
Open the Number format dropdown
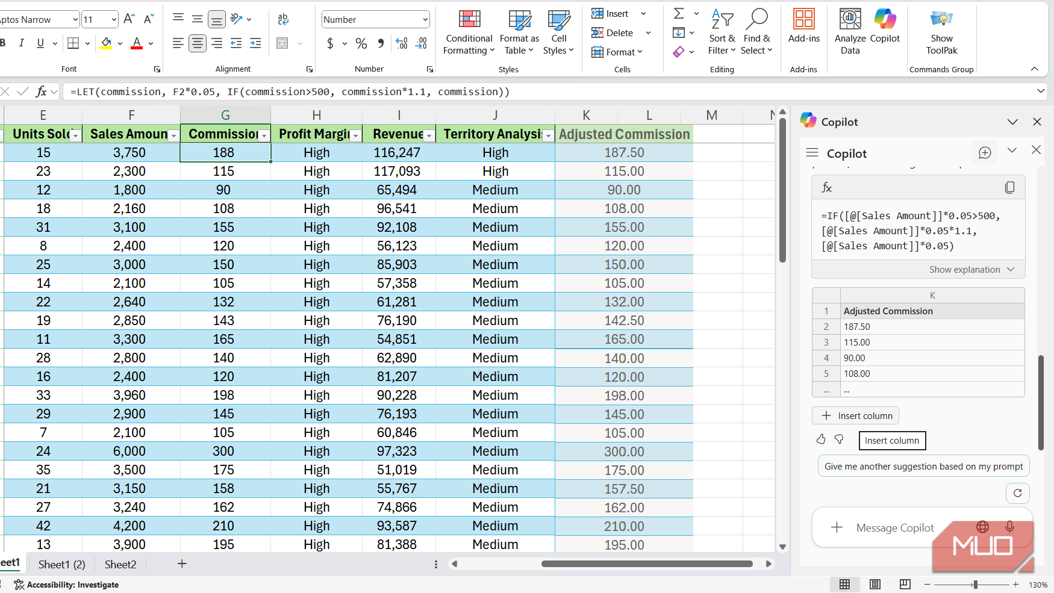(425, 20)
